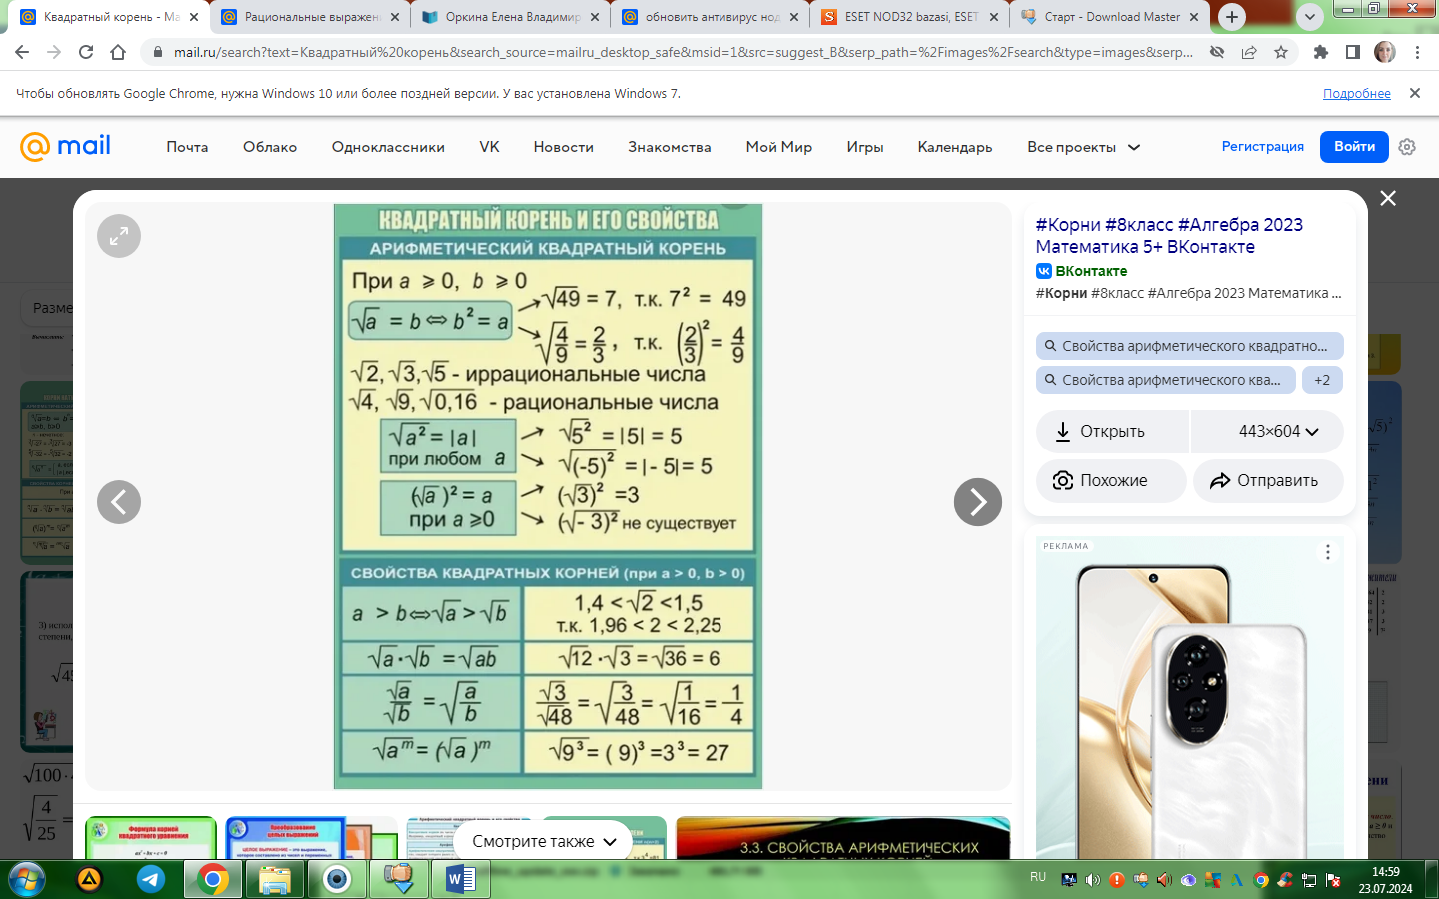The width and height of the screenshot is (1439, 899).
Task: Switch to Оркина Елена Владимировна tab
Action: (x=512, y=17)
